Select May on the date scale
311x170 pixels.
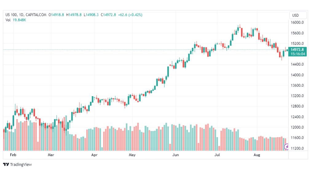tap(132, 155)
